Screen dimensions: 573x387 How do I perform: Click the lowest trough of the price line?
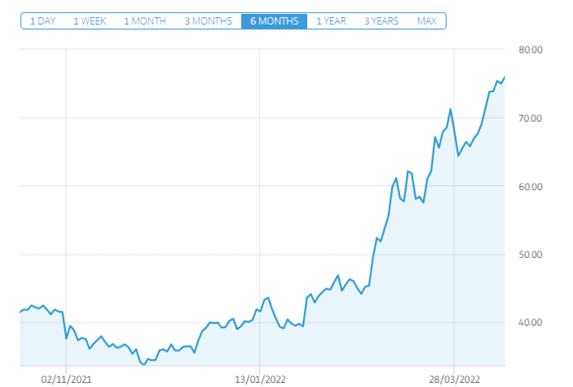[143, 363]
